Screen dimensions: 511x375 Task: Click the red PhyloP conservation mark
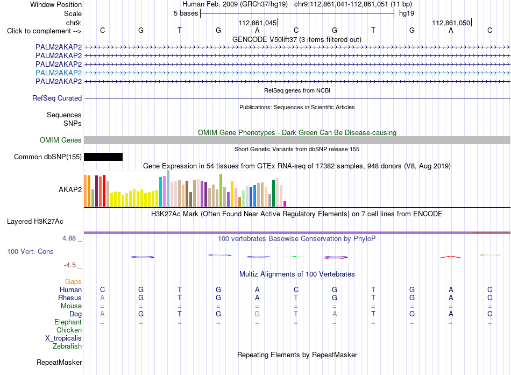click(x=451, y=257)
